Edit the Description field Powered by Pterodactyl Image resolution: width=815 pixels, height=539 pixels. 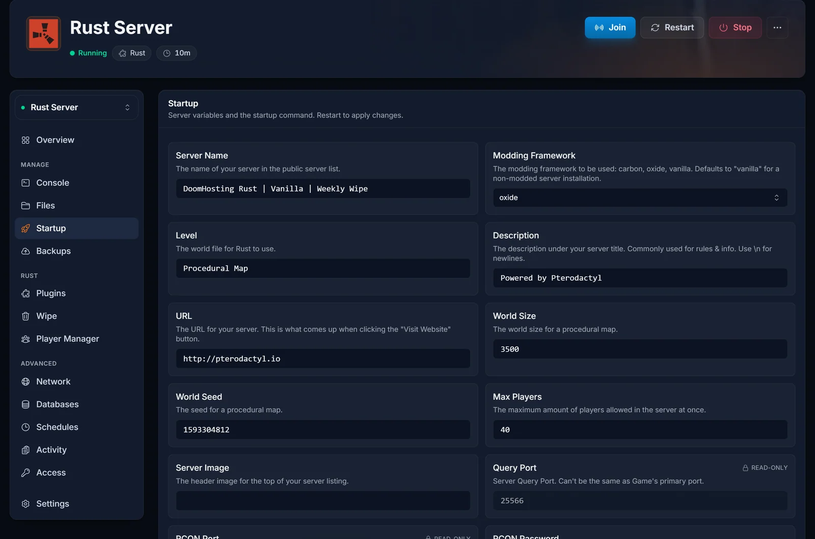(640, 278)
